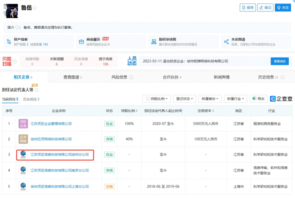Click the 查看动态 button
Screen dimensions: 295x198
coord(279,61)
